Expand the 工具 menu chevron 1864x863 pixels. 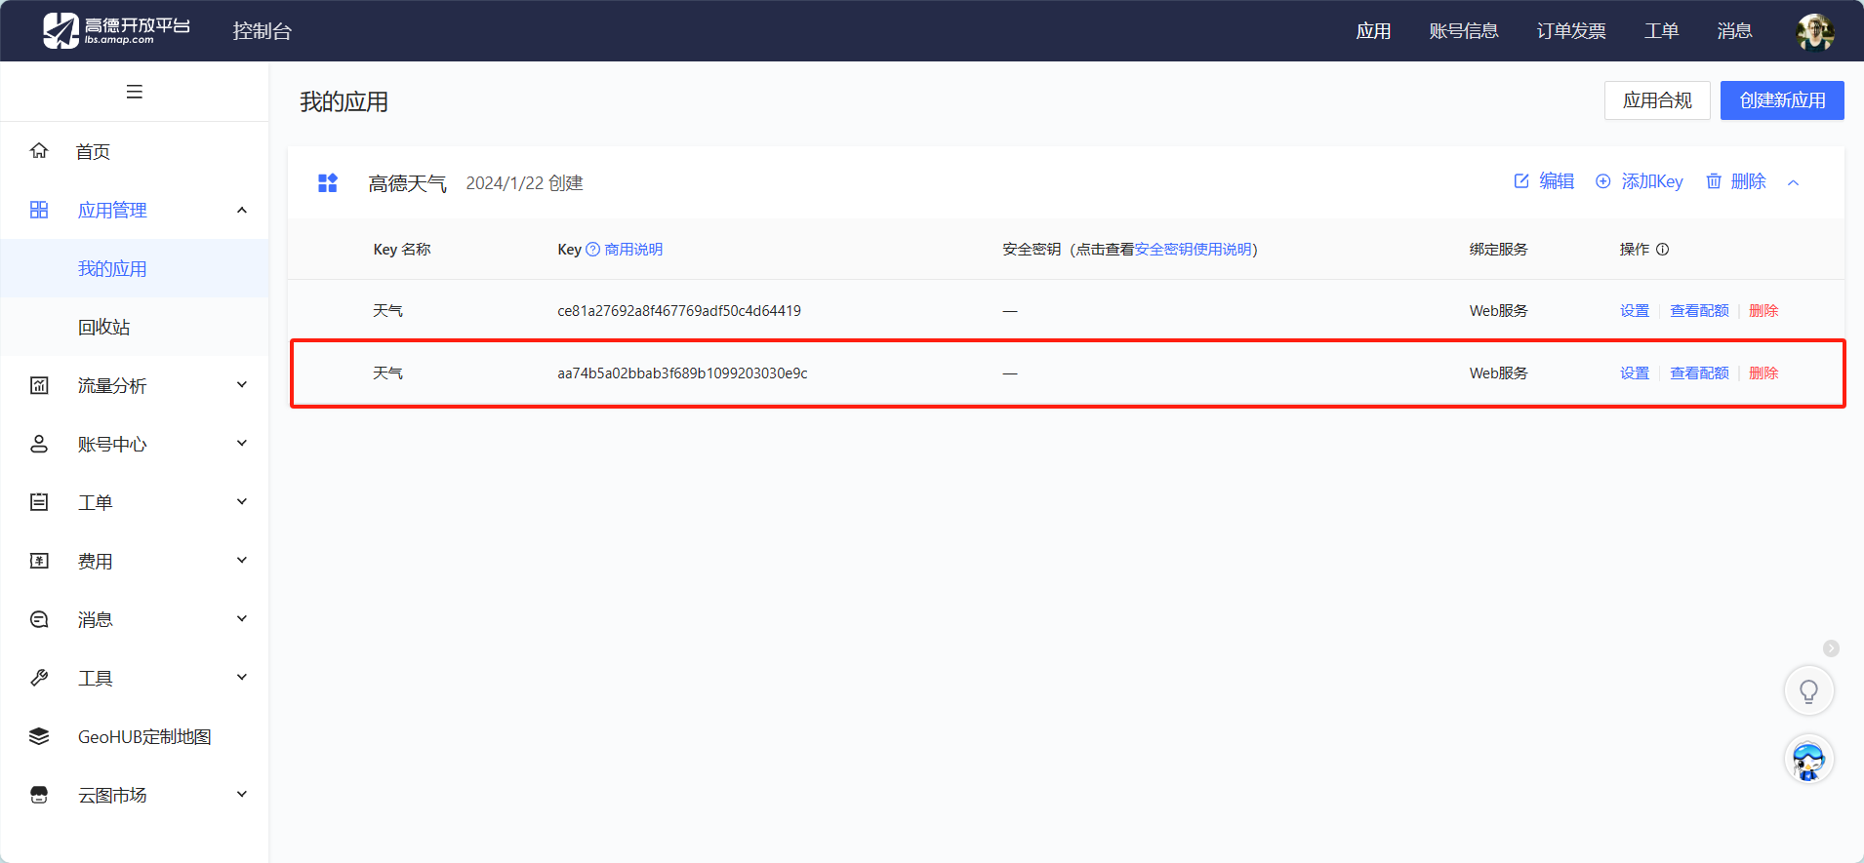[242, 678]
